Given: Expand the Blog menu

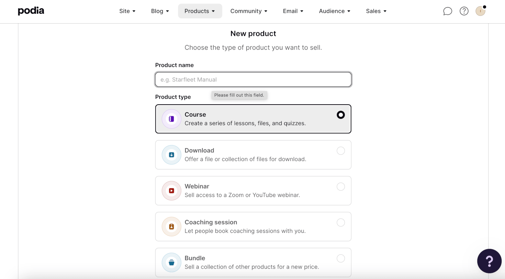Looking at the screenshot, I should point(160,11).
